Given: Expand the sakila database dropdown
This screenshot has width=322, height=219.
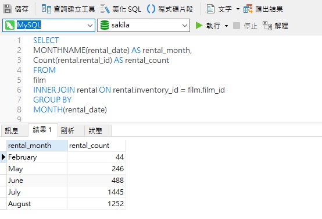Looking at the screenshot, I should 185,25.
